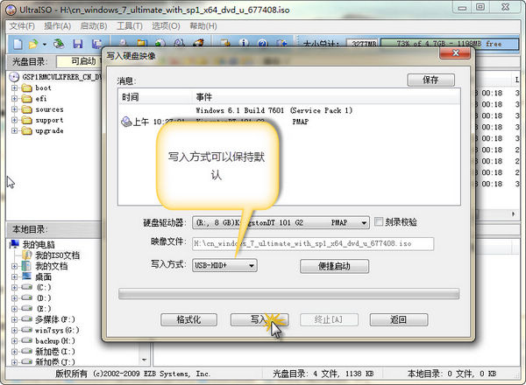Select the support folder icon
This screenshot has height=385, width=526.
coord(26,120)
